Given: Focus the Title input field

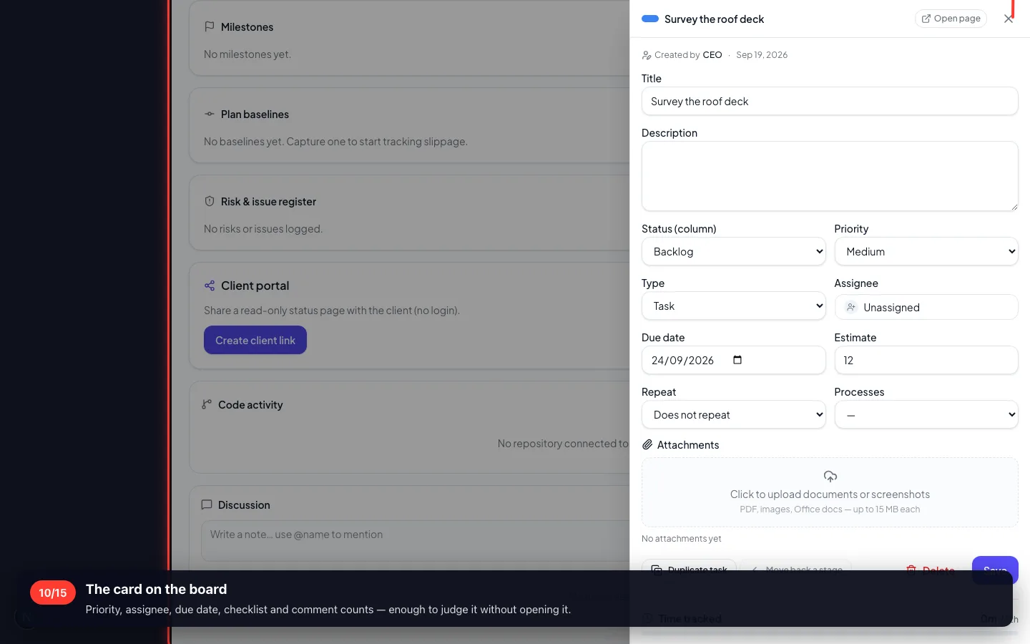Looking at the screenshot, I should [830, 101].
